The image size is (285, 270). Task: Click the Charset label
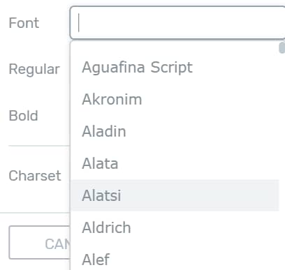35,176
